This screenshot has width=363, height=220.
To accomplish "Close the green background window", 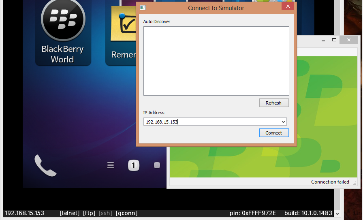I will [349, 40].
